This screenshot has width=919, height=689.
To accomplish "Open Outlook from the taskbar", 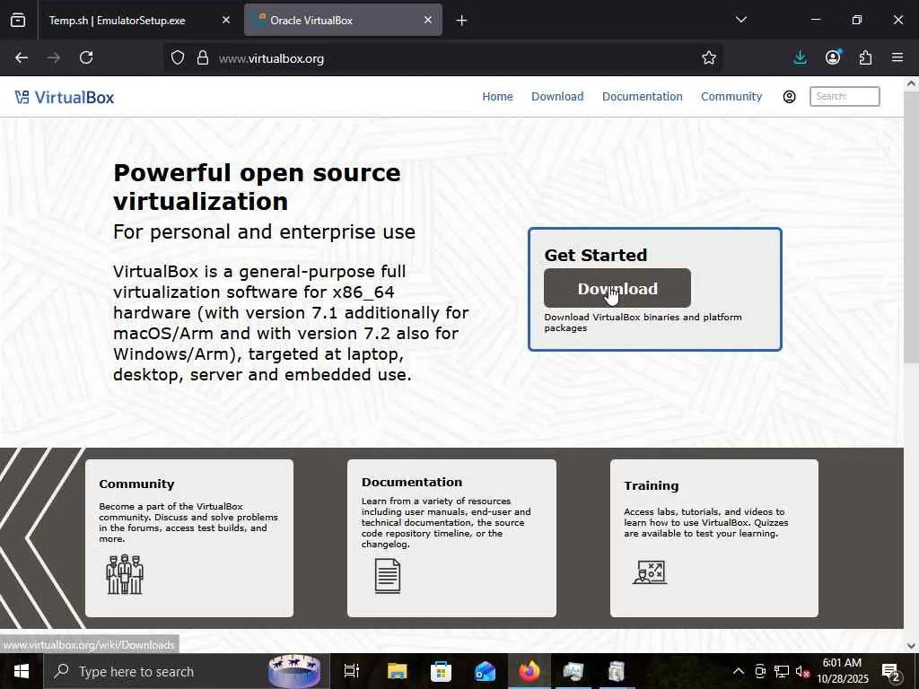I will click(x=485, y=671).
